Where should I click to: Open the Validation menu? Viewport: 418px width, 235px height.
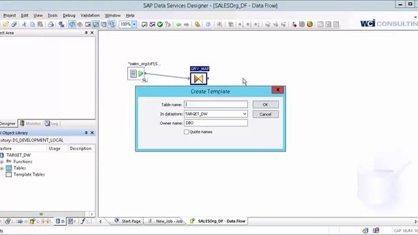coord(90,16)
